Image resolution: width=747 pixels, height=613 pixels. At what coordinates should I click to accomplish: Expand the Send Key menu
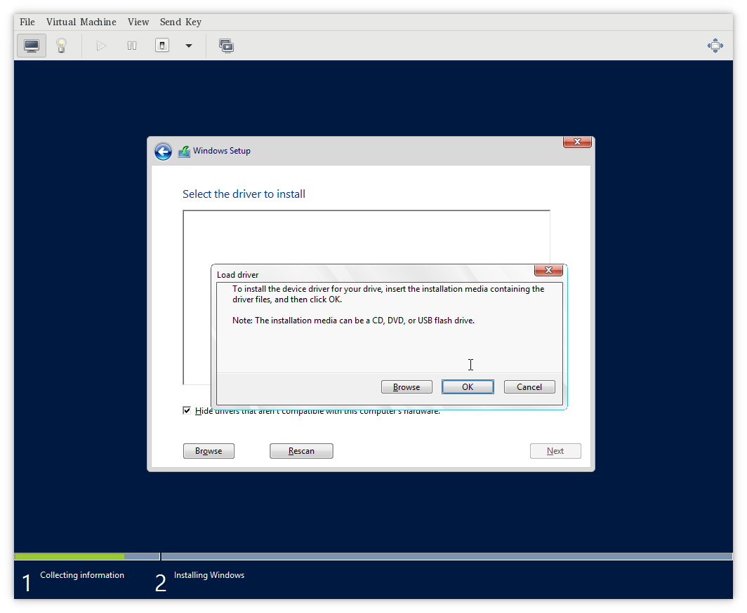click(180, 22)
